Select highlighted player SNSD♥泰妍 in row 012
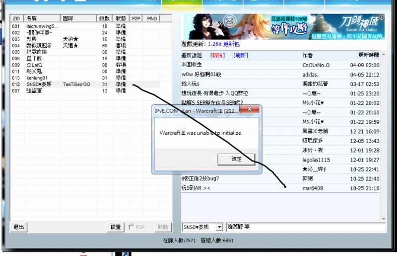The height and width of the screenshot is (256, 397). pos(85,84)
